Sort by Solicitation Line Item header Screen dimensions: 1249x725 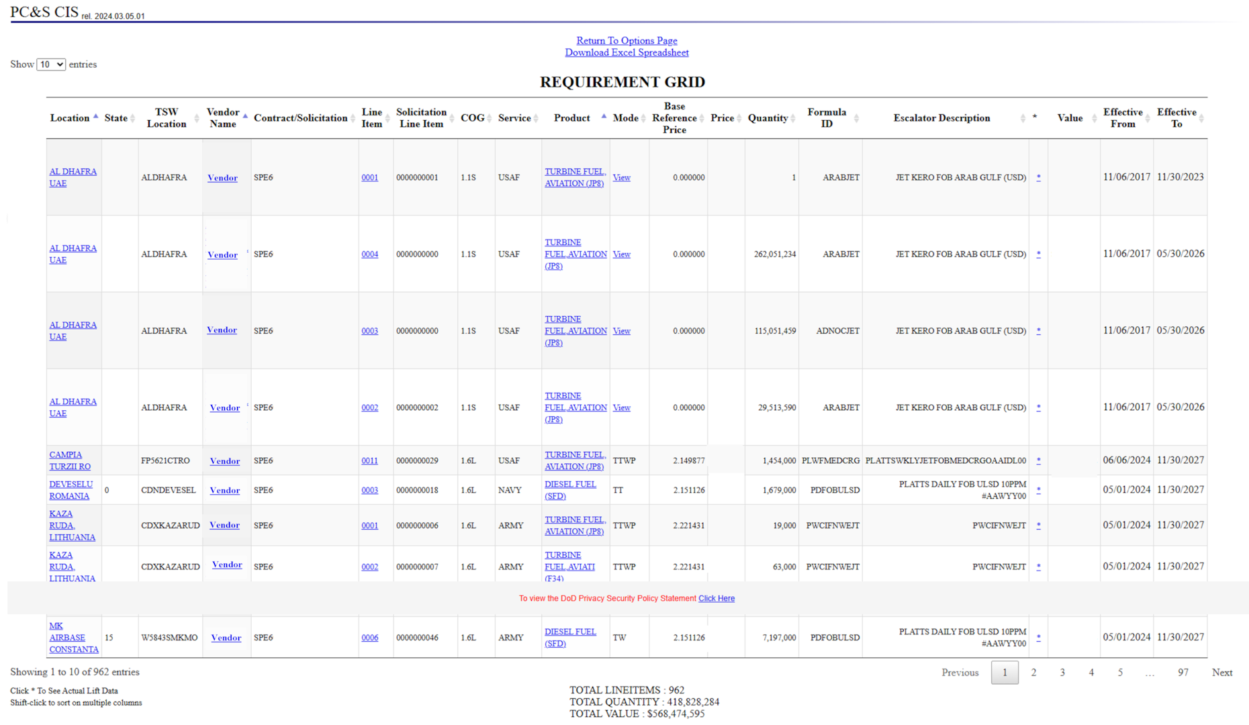pyautogui.click(x=425, y=118)
